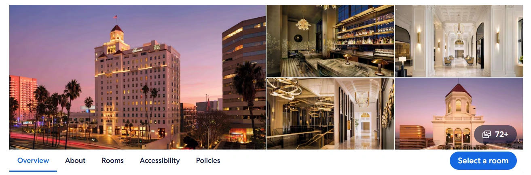Open the hotel exterior dusk photo
Viewport: 531px width, 175px height.
pos(138,77)
